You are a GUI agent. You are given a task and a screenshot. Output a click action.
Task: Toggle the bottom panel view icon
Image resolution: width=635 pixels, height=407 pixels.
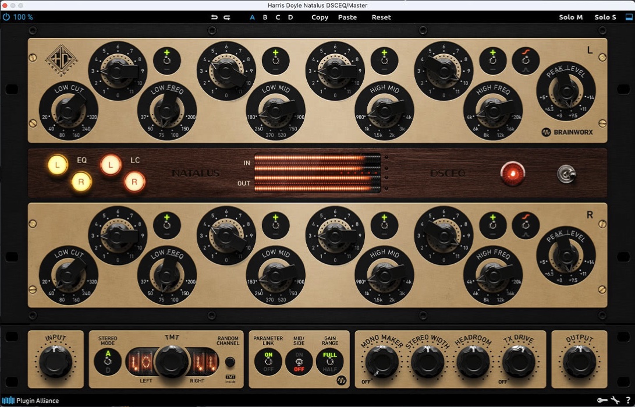629,17
